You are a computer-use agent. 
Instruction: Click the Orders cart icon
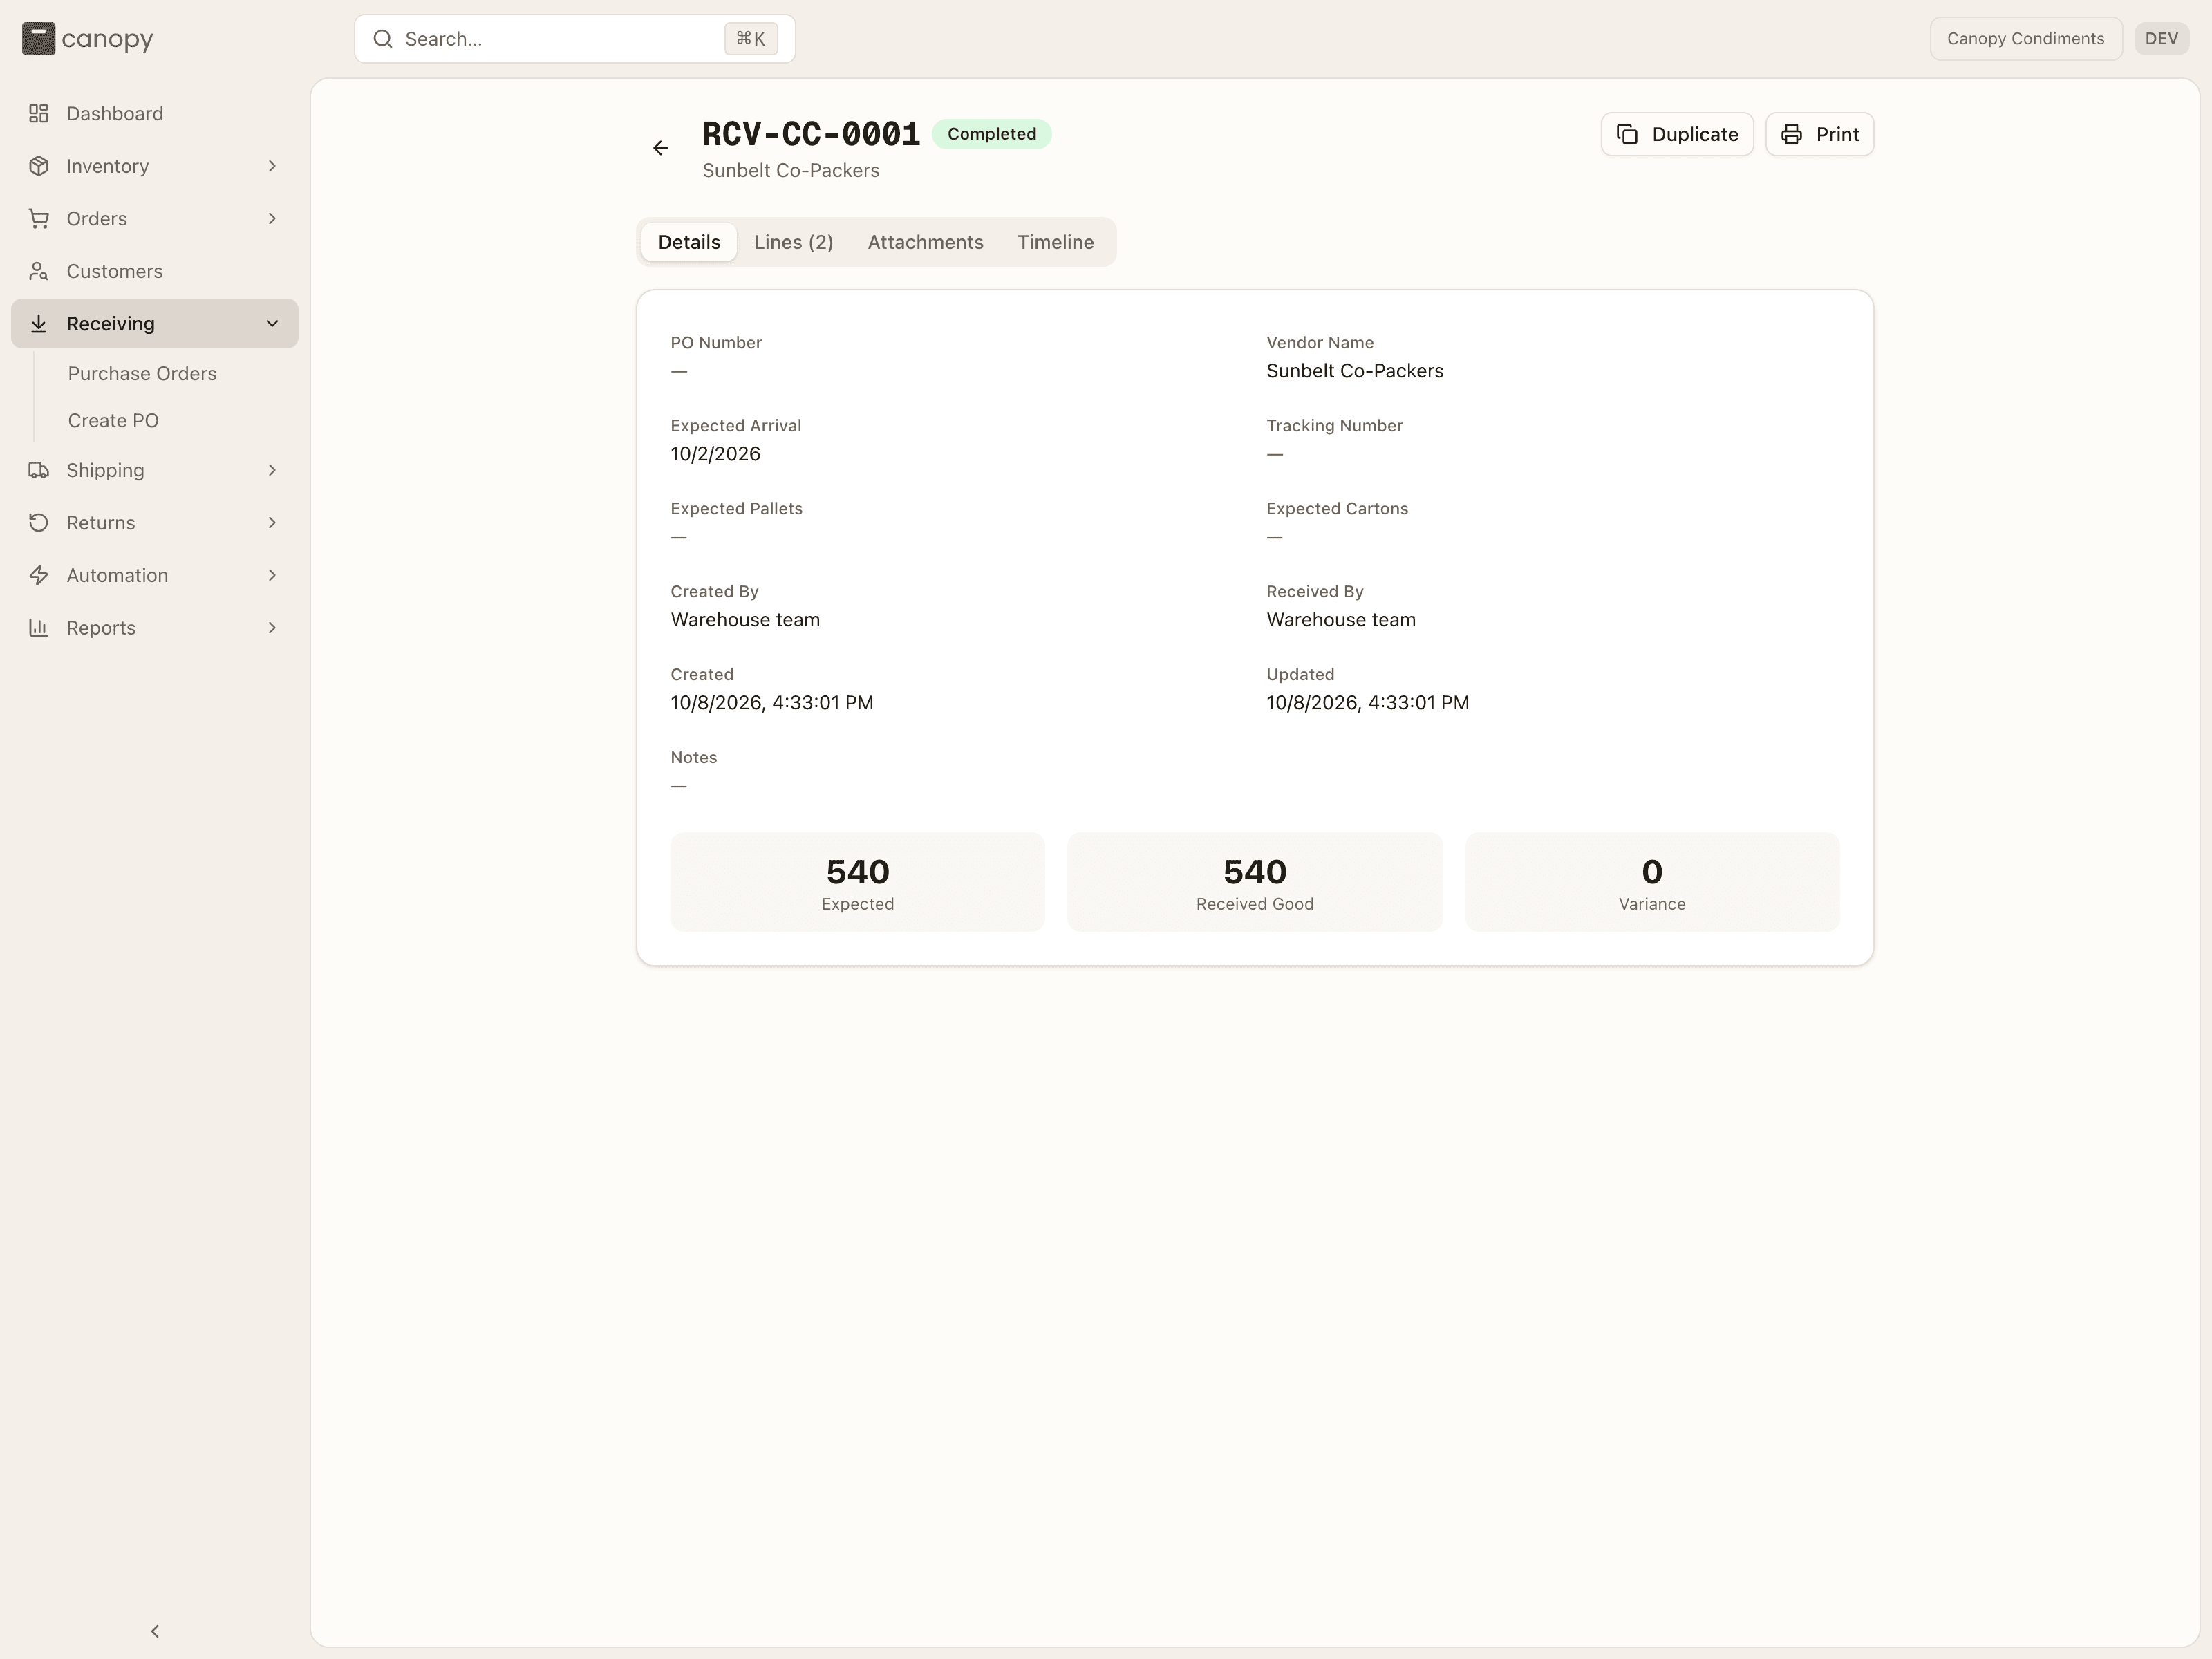(39, 218)
